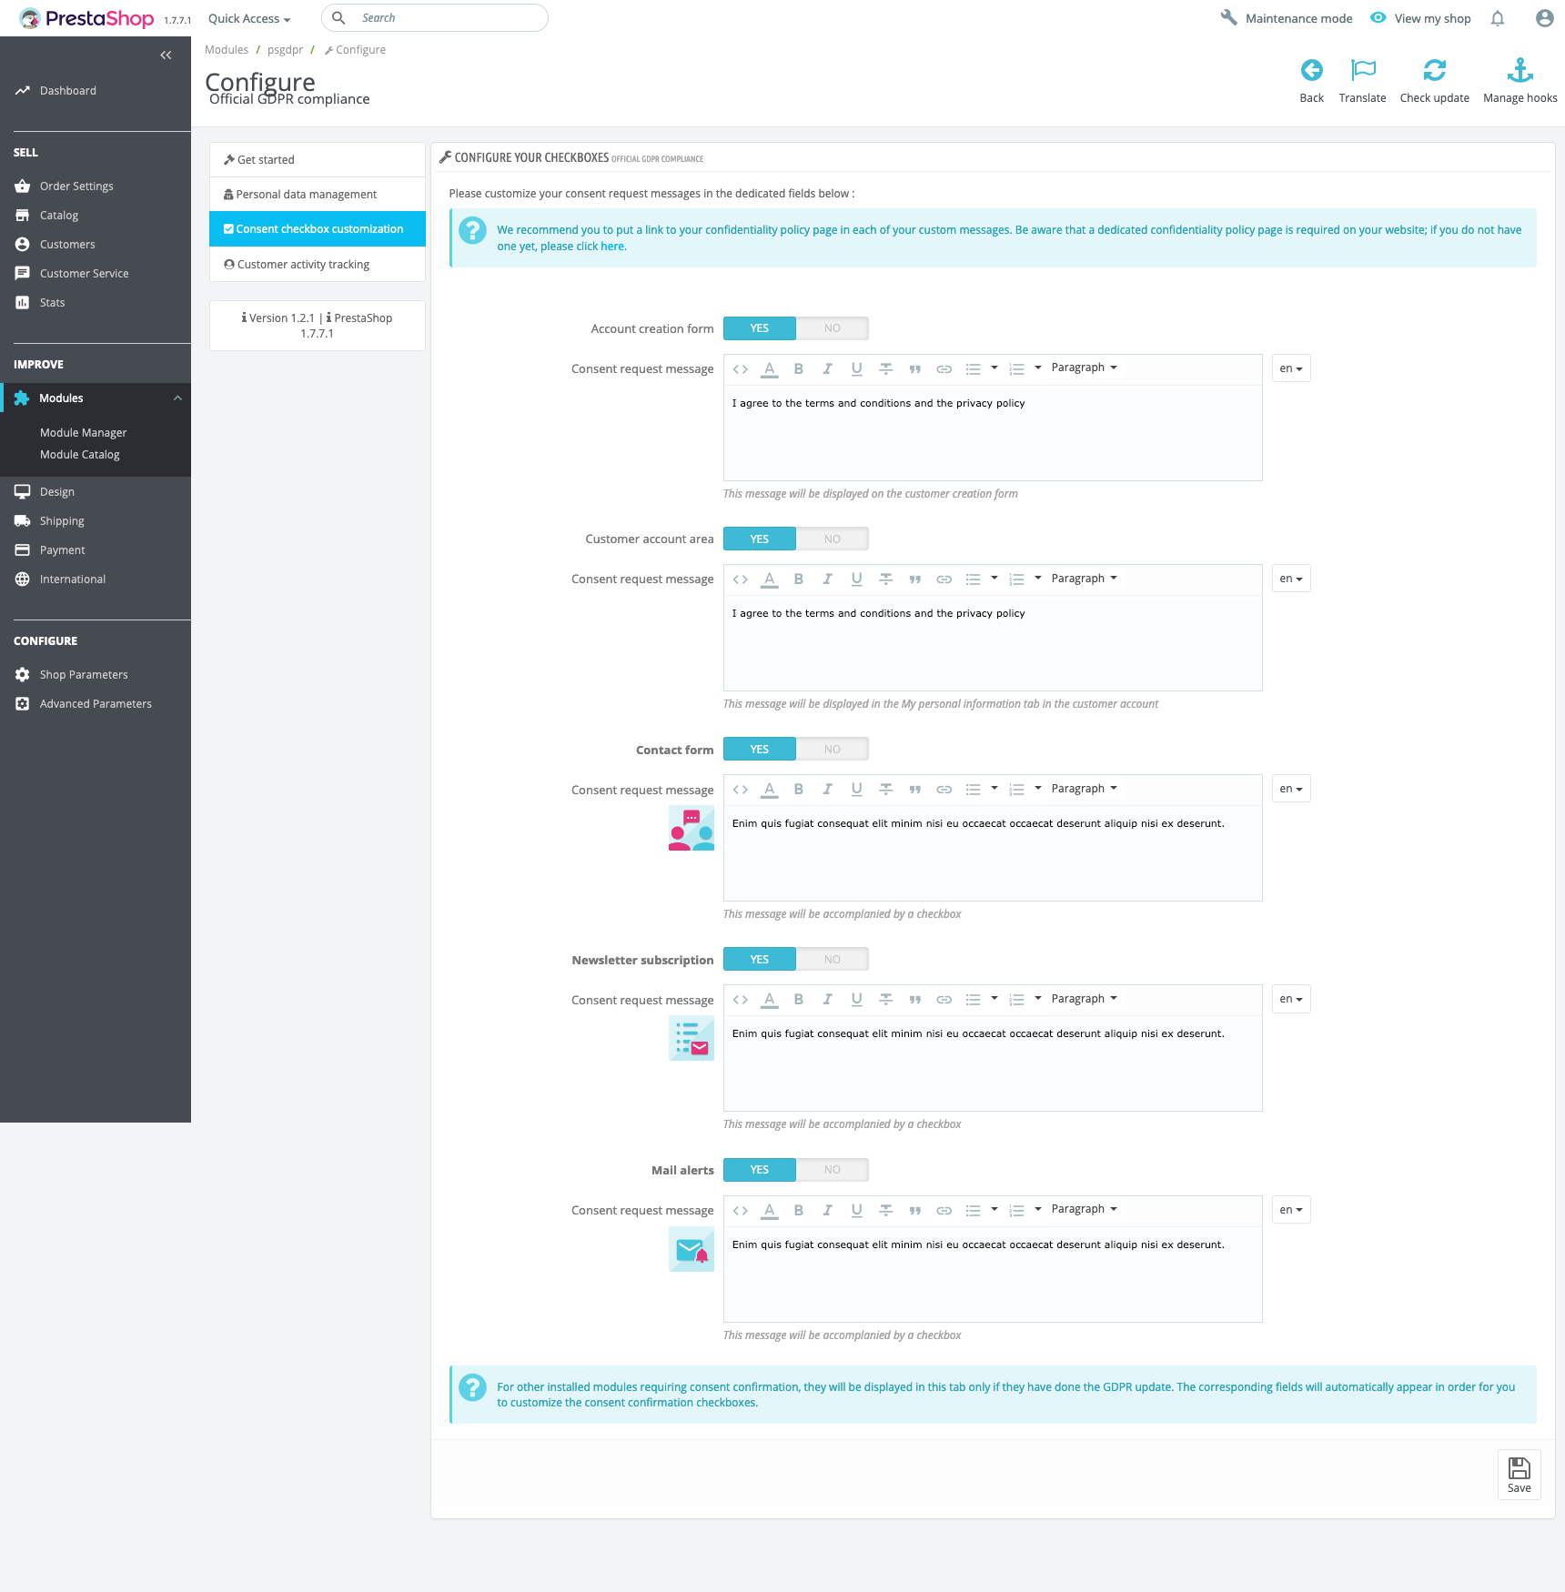Click the source code icon in Contact form editor
The width and height of the screenshot is (1565, 1592).
tap(740, 790)
